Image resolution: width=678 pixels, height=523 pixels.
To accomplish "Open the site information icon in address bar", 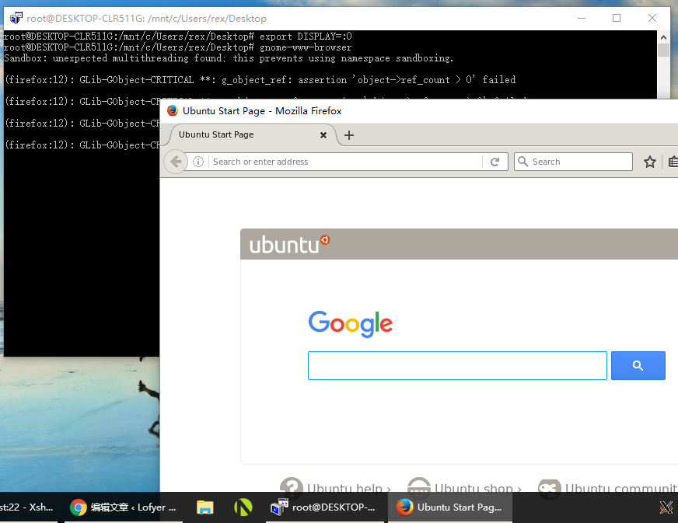I will (198, 162).
